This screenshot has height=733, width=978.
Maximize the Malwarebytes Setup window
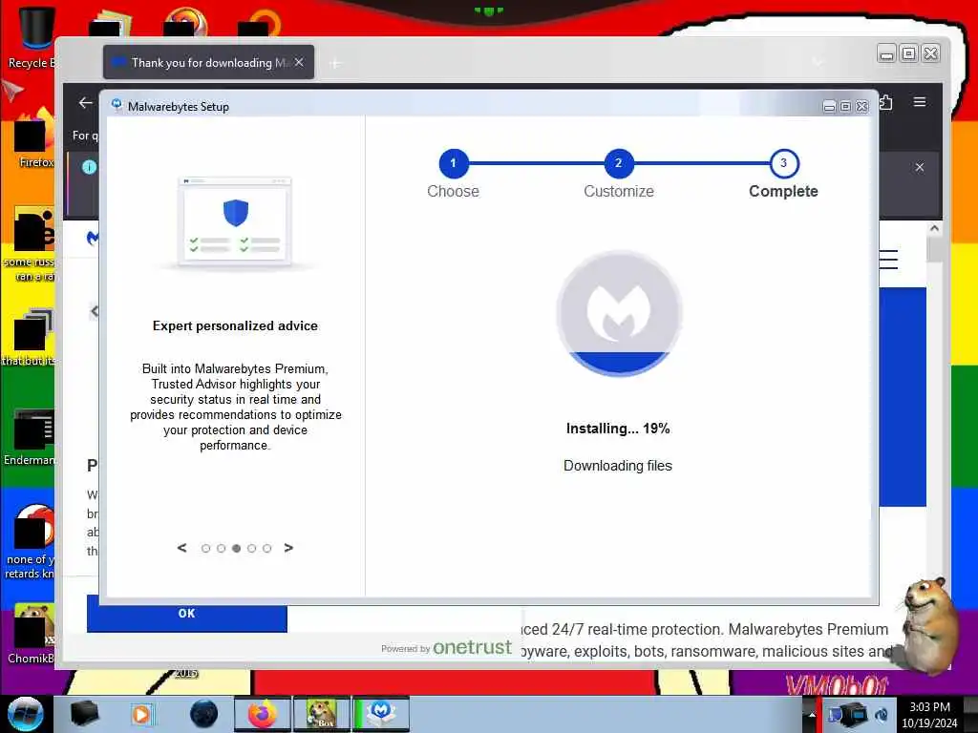pos(845,107)
